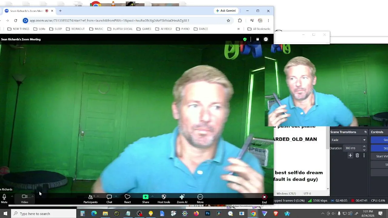Viewport: 388px width, 218px height.
Task: Add a new OBS scene transition
Action: point(350,155)
